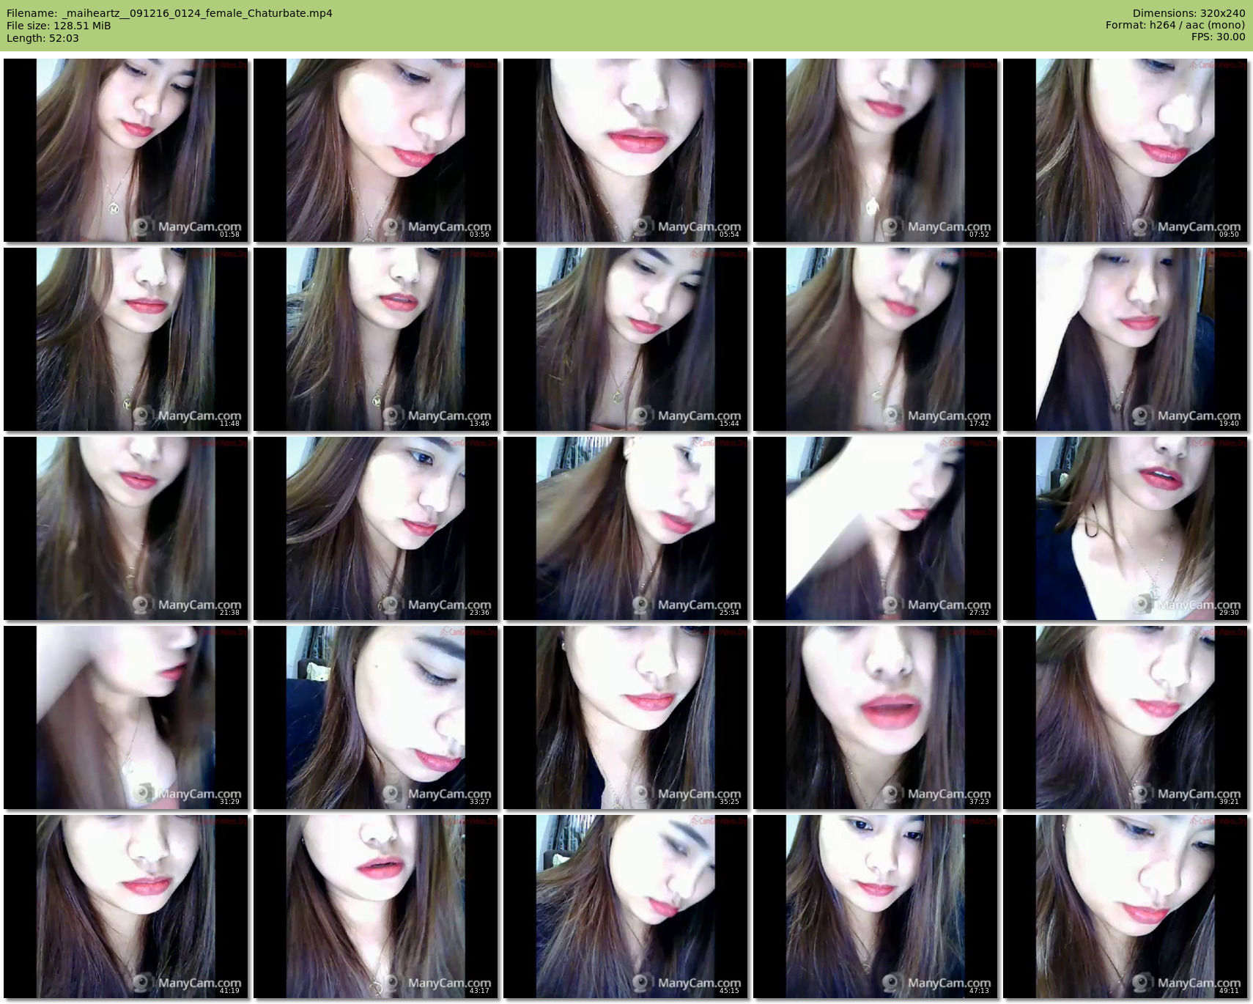Open the thumbnail timestamped 19:40
The width and height of the screenshot is (1253, 1004).
tap(1126, 339)
